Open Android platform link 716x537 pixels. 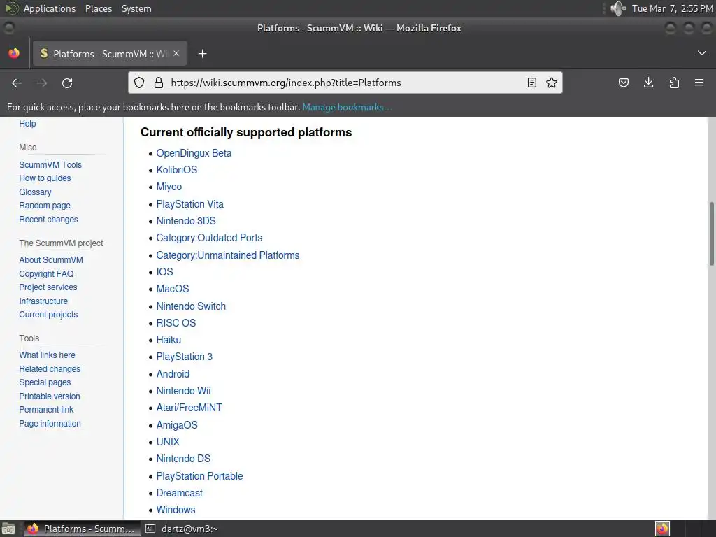click(x=173, y=375)
